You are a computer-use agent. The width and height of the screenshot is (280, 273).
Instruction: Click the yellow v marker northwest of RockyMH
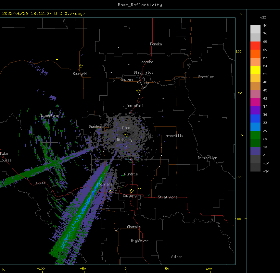click(57, 60)
